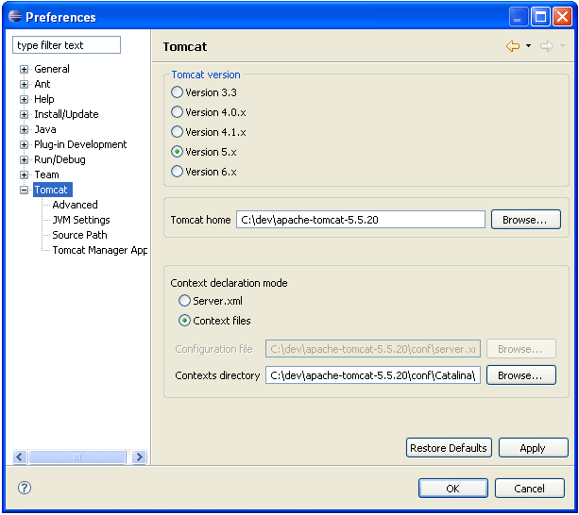The width and height of the screenshot is (579, 515).
Task: Close the Preferences window
Action: pyautogui.click(x=562, y=17)
